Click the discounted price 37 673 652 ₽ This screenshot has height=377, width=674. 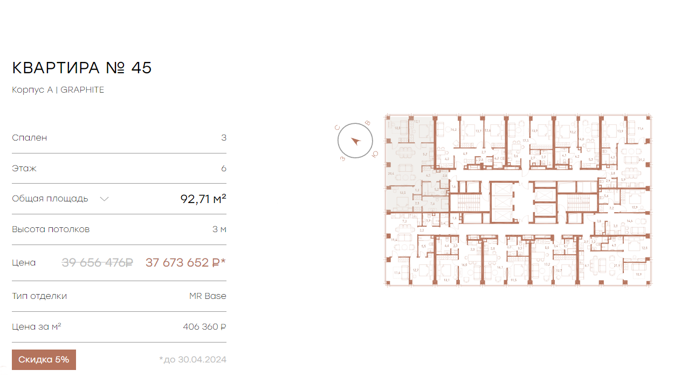[x=185, y=262]
